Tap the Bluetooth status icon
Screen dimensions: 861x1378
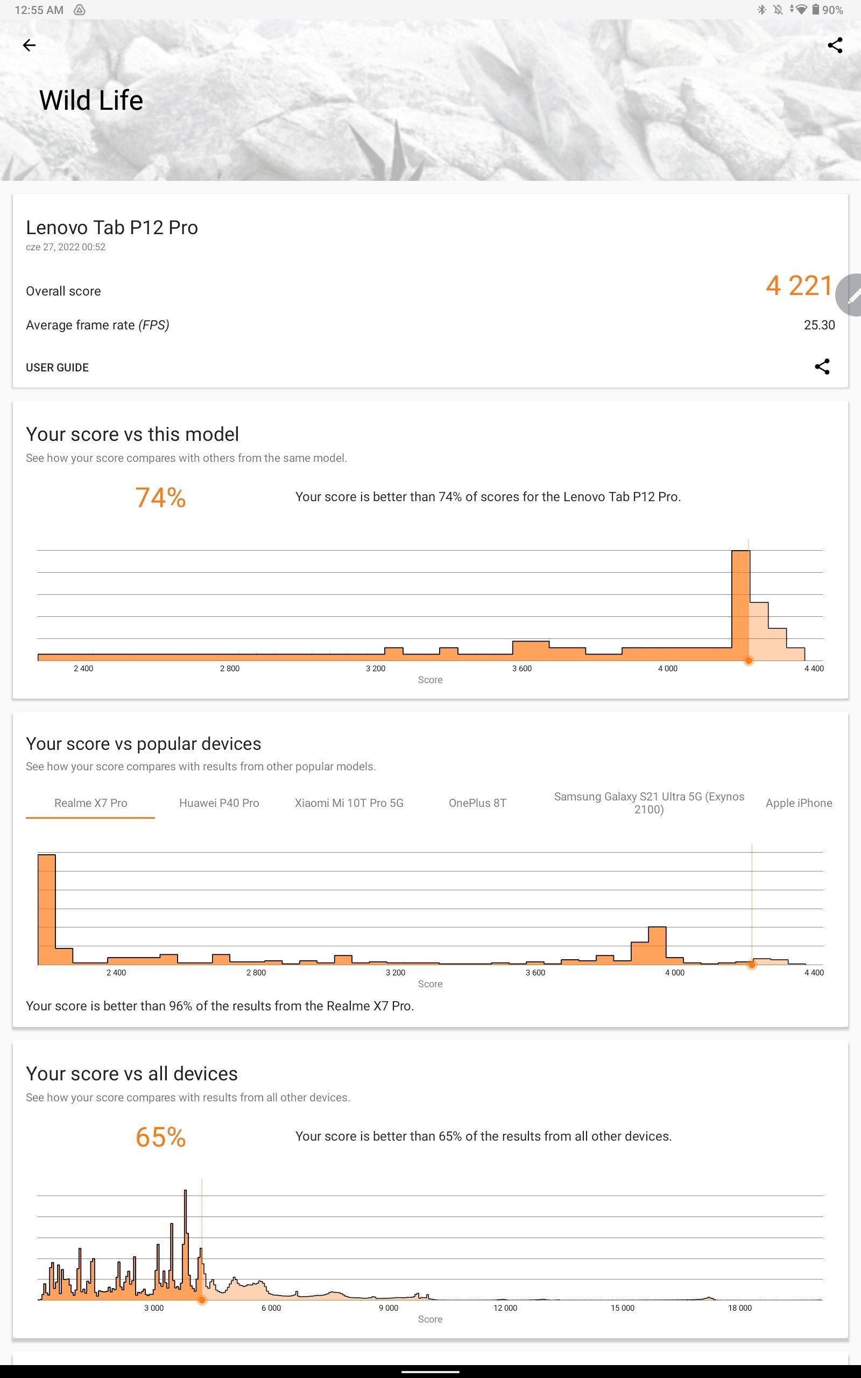coord(761,10)
